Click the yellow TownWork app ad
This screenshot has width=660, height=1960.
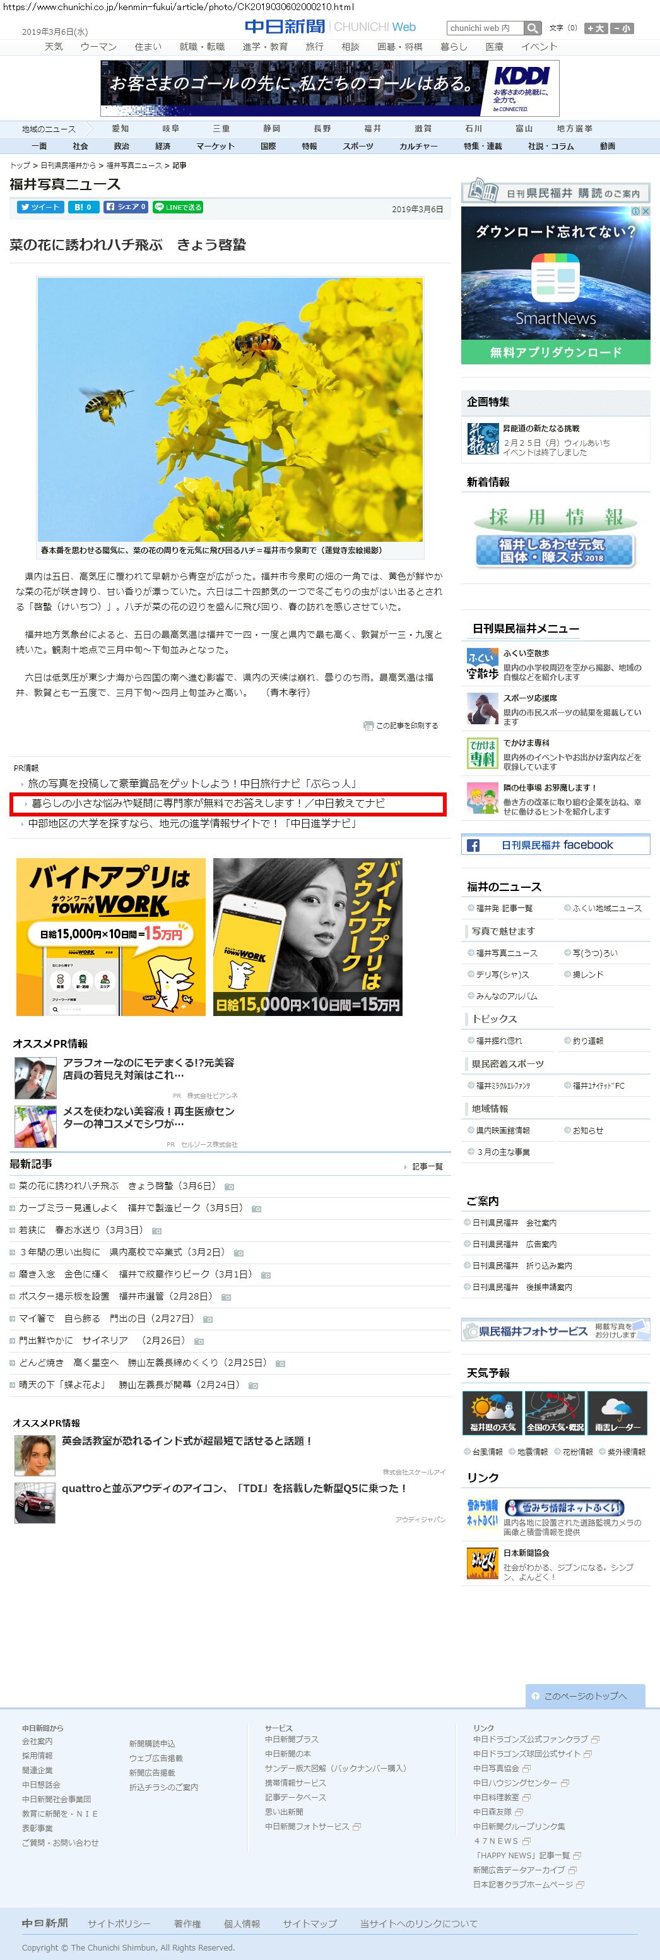coord(111,936)
